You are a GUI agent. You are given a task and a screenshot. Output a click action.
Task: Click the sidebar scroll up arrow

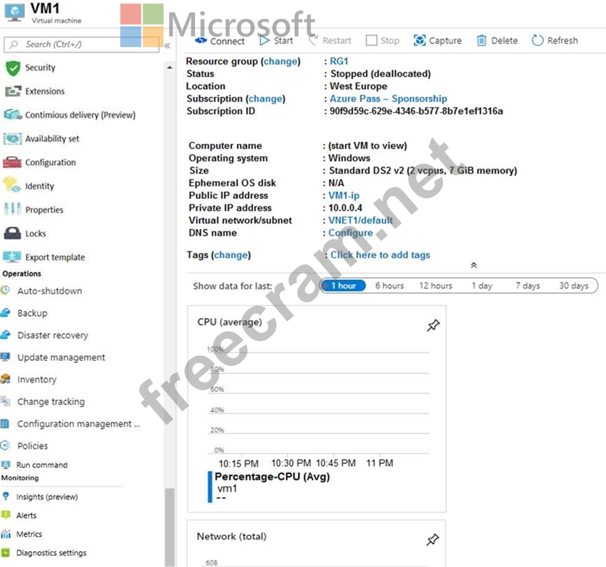(170, 67)
